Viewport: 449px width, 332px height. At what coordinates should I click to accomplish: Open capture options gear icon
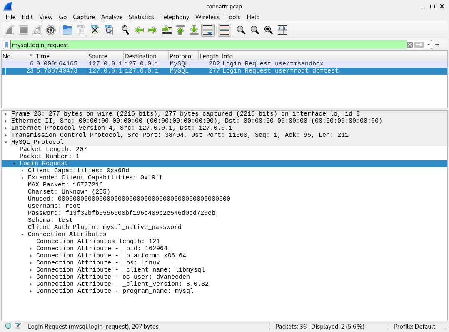pos(51,30)
